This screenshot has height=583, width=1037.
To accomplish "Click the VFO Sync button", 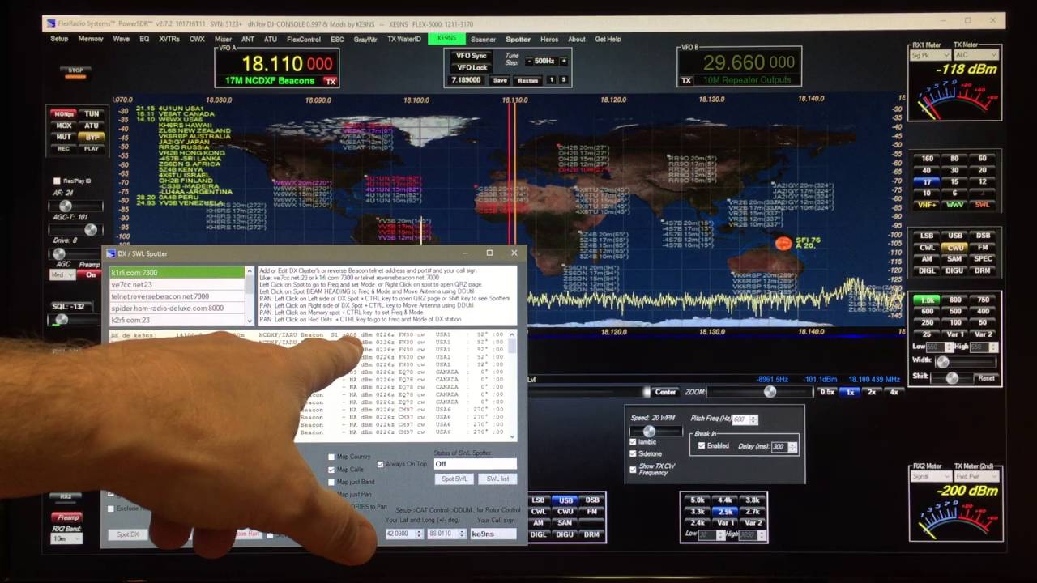I will click(x=472, y=56).
